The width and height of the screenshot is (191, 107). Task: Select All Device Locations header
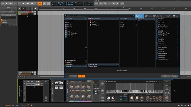pyautogui.click(x=104, y=19)
